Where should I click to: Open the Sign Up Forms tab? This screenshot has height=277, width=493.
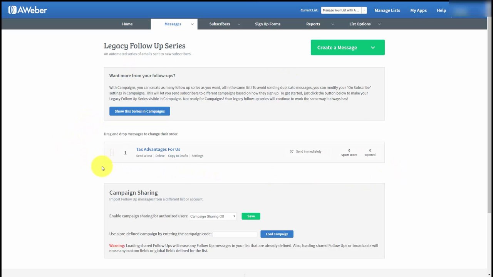[x=268, y=24]
